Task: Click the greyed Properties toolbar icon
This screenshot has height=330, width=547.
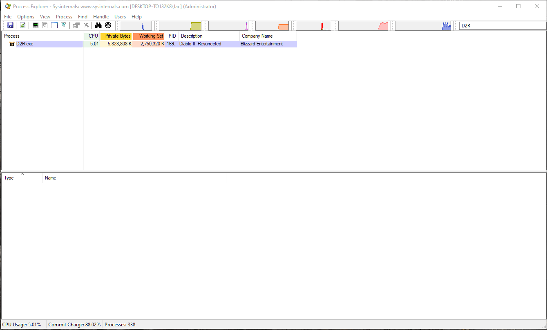Action: pos(76,25)
